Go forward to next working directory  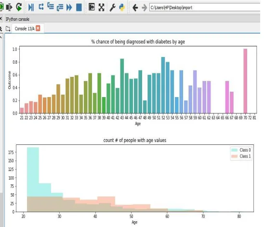pyautogui.click(x=144, y=8)
